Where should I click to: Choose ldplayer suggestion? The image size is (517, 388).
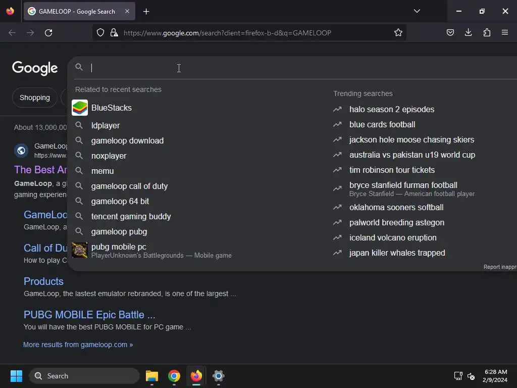tap(105, 126)
